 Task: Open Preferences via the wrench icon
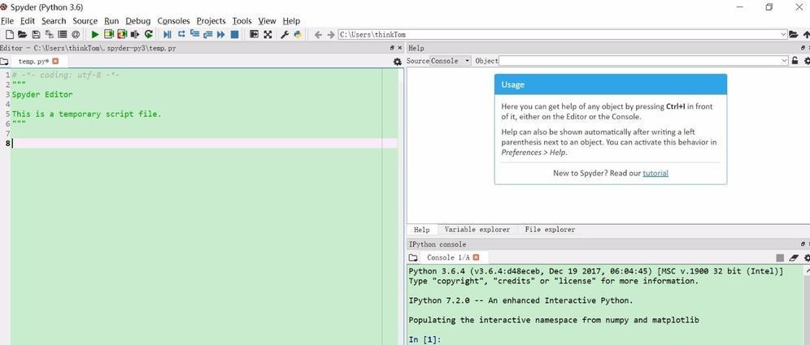point(285,35)
